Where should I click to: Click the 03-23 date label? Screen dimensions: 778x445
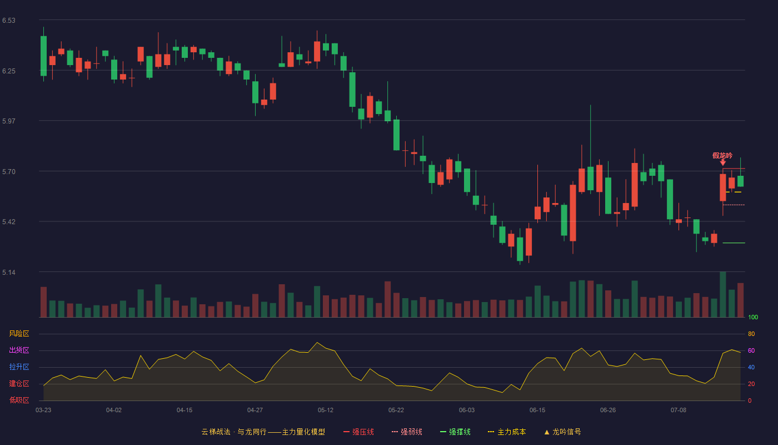tap(43, 410)
